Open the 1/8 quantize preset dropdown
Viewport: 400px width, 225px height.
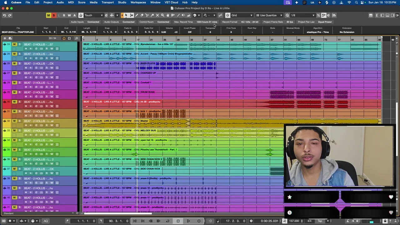pyautogui.click(x=302, y=15)
